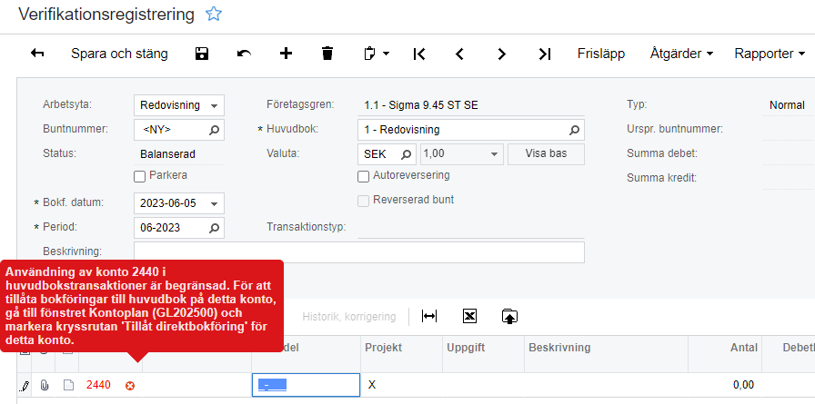Export grid to Excel icon
Image resolution: width=815 pixels, height=404 pixels.
469,316
